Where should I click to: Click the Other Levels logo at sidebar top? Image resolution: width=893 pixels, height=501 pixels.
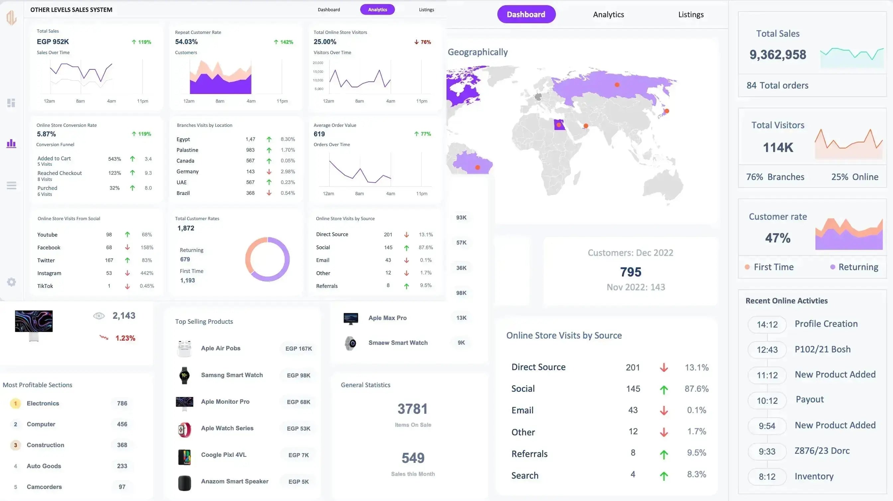11,17
